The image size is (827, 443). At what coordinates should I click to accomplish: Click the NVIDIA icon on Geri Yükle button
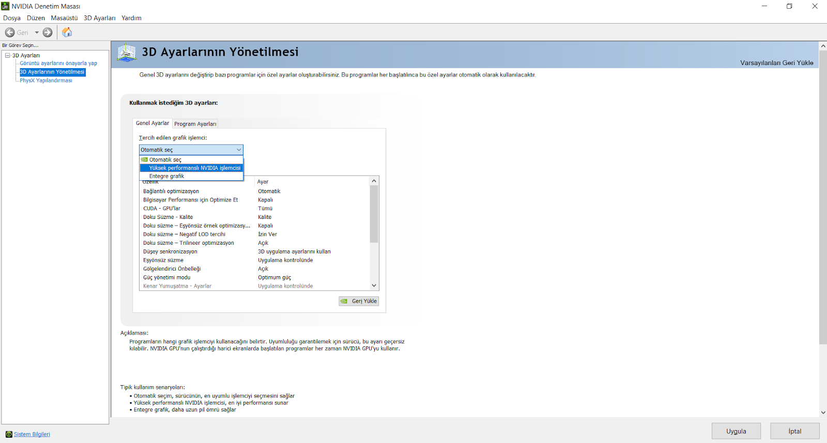click(344, 301)
